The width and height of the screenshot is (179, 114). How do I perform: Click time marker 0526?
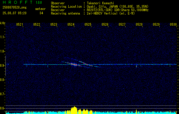click(105, 24)
